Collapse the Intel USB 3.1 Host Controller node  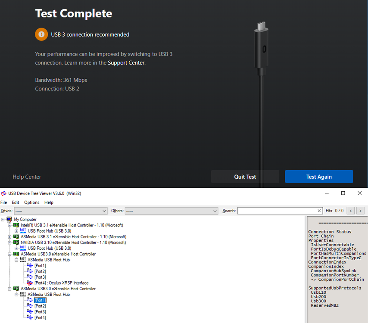click(9, 225)
